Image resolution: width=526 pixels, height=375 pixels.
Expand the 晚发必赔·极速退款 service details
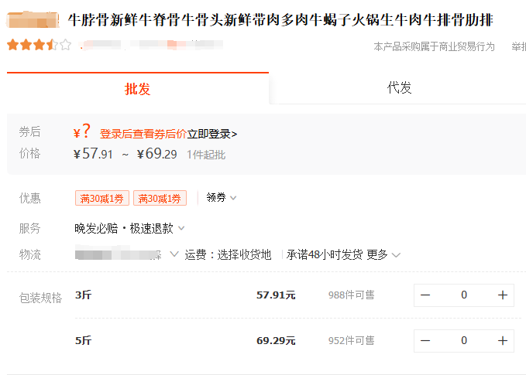pos(130,228)
